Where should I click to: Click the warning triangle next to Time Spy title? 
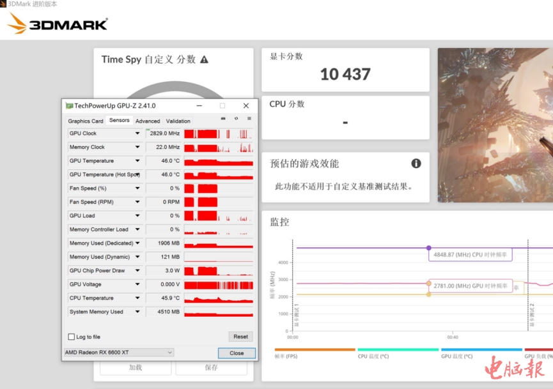tap(205, 59)
